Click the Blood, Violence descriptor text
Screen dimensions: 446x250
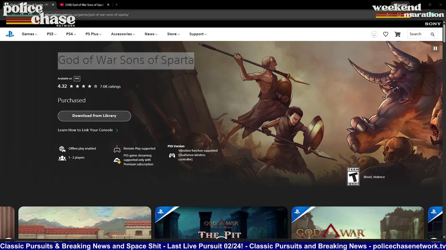[374, 177]
